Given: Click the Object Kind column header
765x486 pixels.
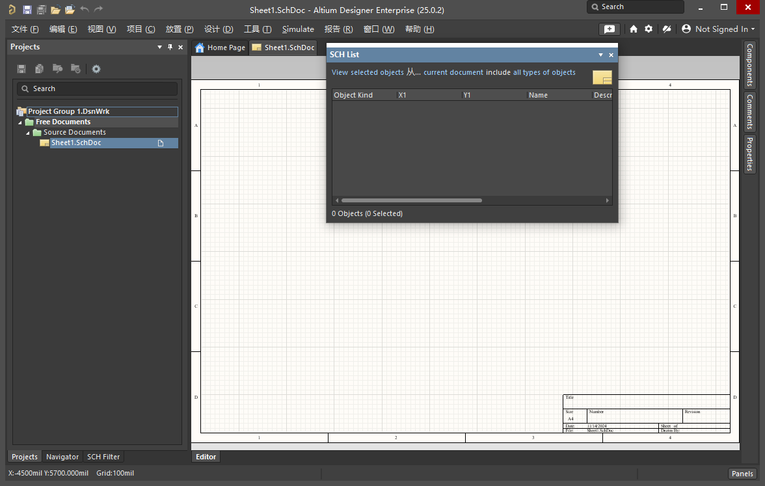Looking at the screenshot, I should [364, 95].
